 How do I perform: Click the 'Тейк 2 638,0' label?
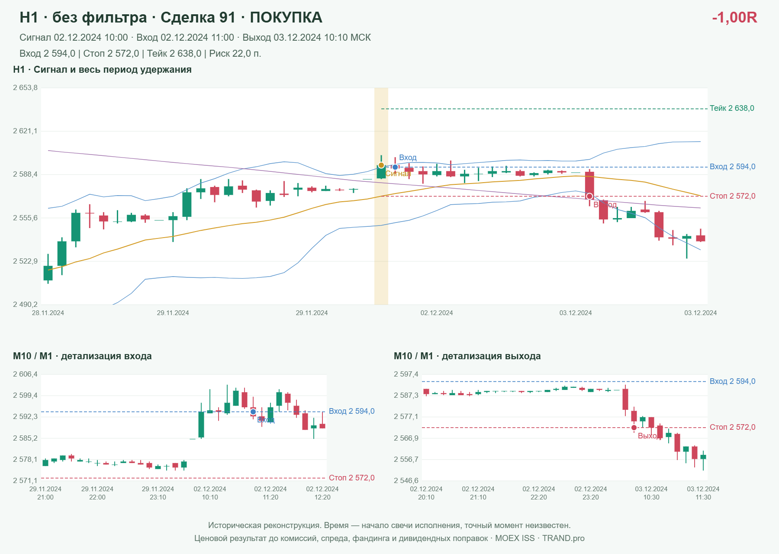point(732,108)
